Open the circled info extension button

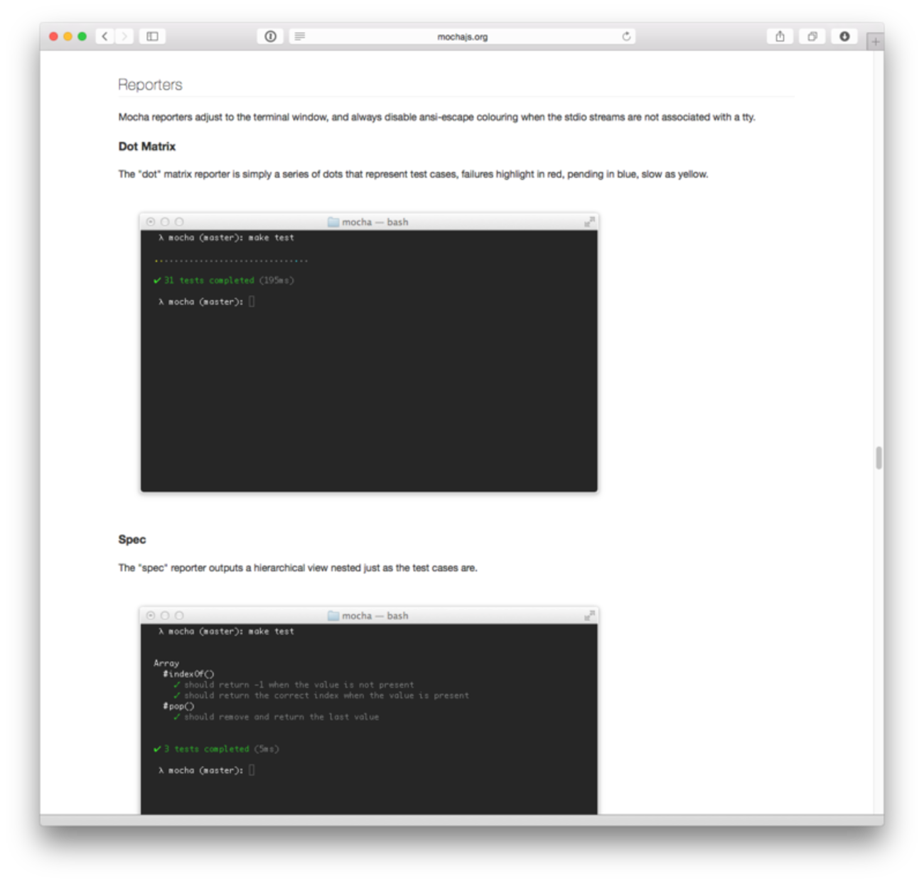click(x=271, y=36)
